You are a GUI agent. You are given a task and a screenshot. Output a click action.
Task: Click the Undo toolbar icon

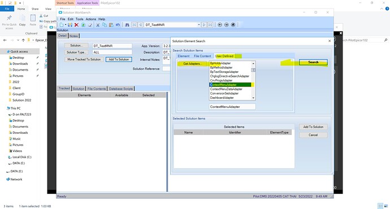(x=118, y=25)
